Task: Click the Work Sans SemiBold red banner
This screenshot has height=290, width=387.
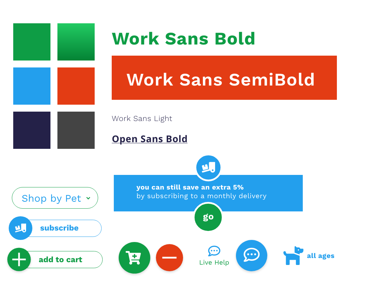Action: [x=224, y=78]
